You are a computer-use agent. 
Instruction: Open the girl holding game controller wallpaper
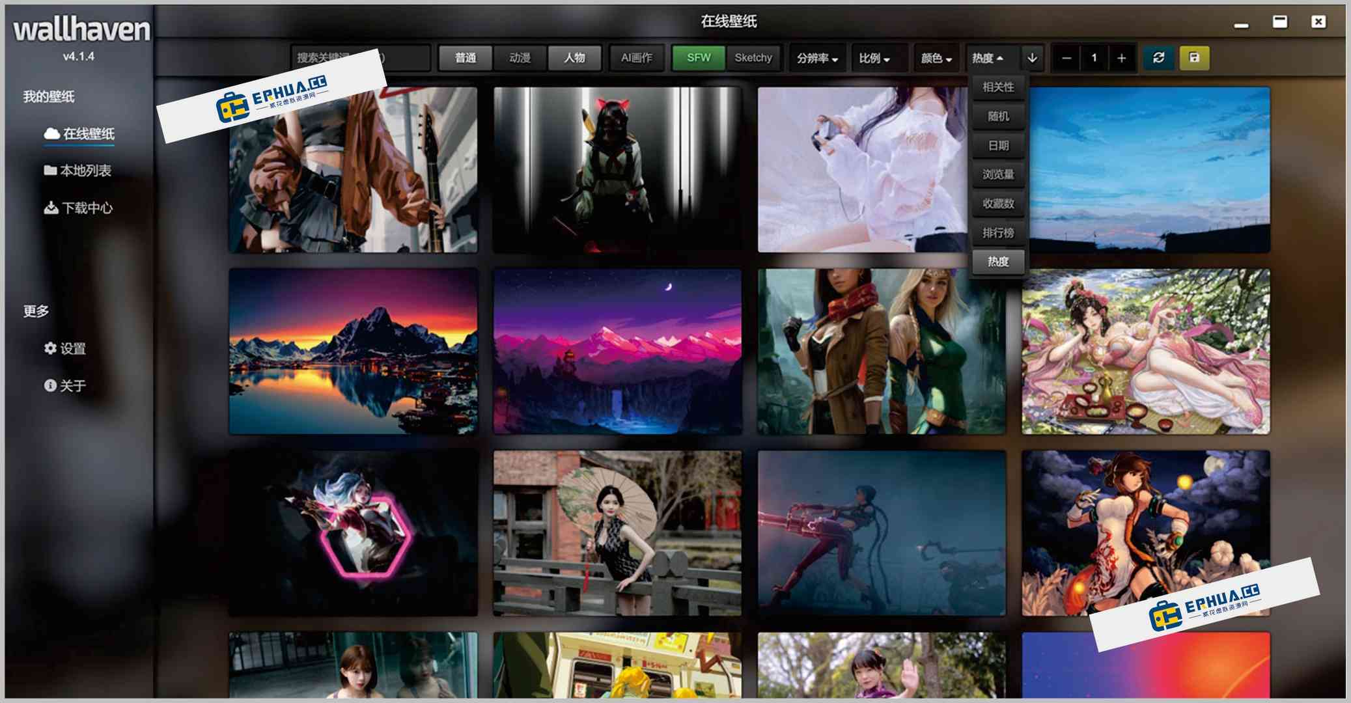[863, 170]
